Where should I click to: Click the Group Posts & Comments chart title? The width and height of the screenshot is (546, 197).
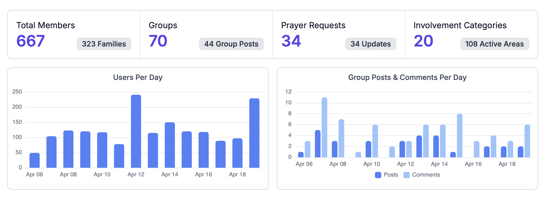pos(407,77)
